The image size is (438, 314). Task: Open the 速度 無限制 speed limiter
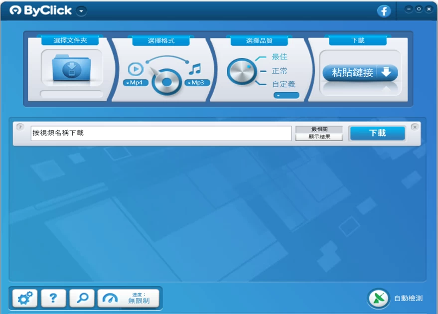(x=128, y=298)
